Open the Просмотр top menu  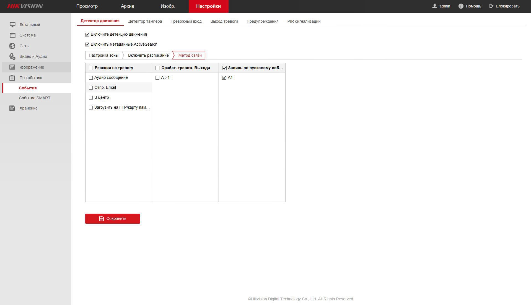87,6
